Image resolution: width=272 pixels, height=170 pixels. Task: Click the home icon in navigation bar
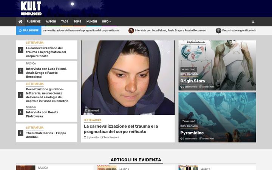pyautogui.click(x=20, y=22)
